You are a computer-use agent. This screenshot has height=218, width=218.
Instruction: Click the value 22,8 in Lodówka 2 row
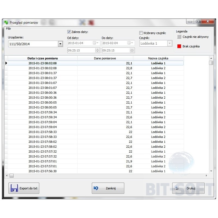click(129, 68)
